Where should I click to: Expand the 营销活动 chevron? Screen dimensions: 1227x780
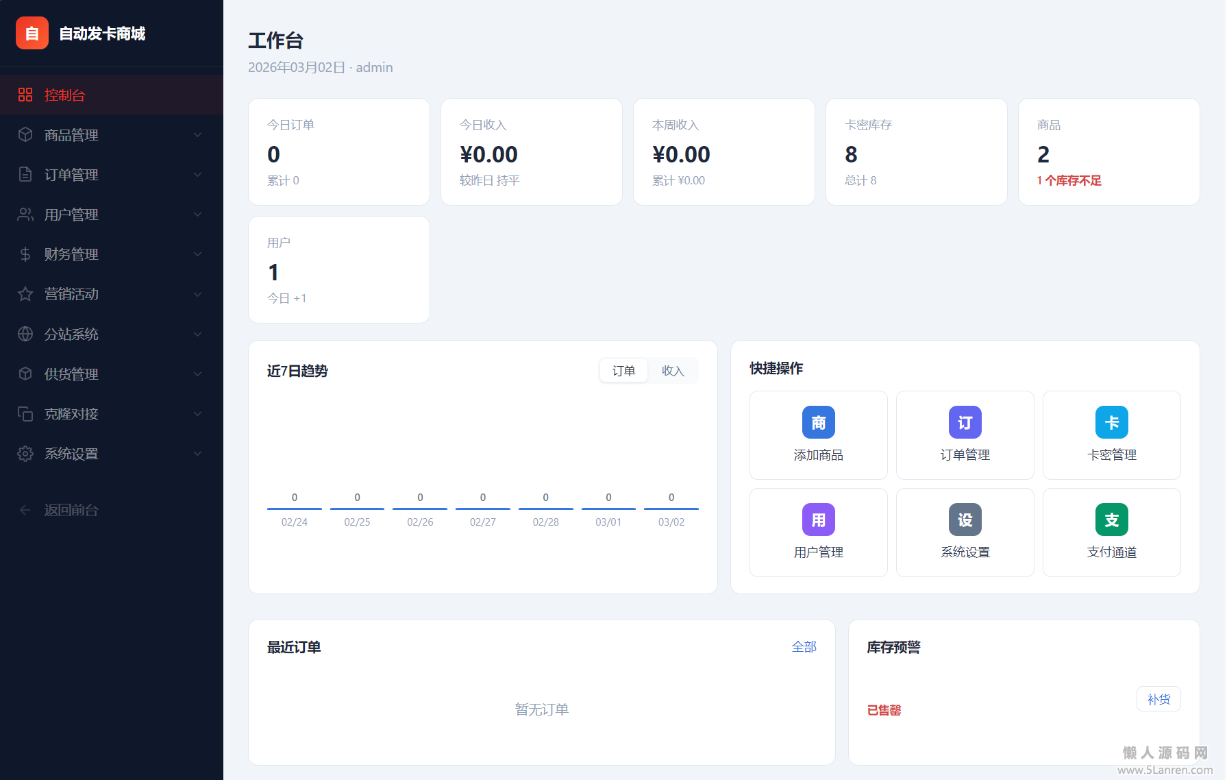pos(198,295)
